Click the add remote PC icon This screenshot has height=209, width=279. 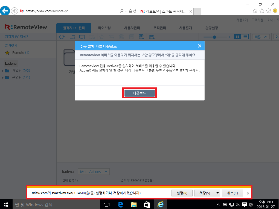point(82,37)
